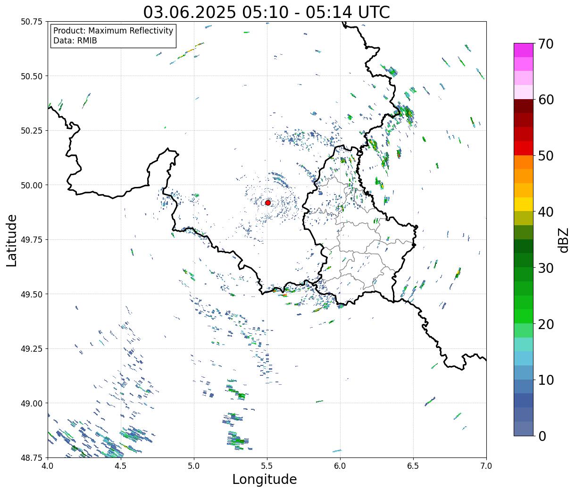Click the latitude tick label '50.50'
575x491 pixels.
(x=32, y=76)
